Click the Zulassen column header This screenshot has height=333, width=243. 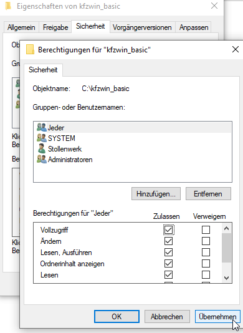click(x=166, y=216)
